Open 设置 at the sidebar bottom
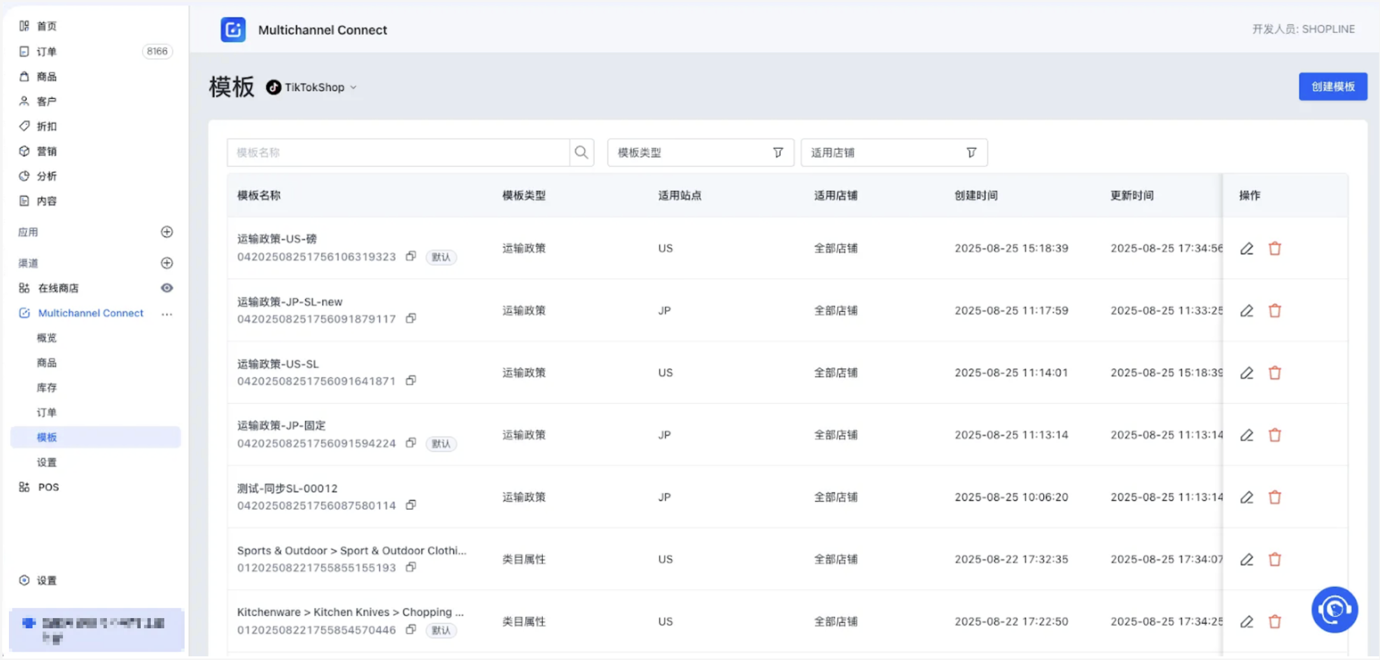The width and height of the screenshot is (1380, 660). pos(46,581)
